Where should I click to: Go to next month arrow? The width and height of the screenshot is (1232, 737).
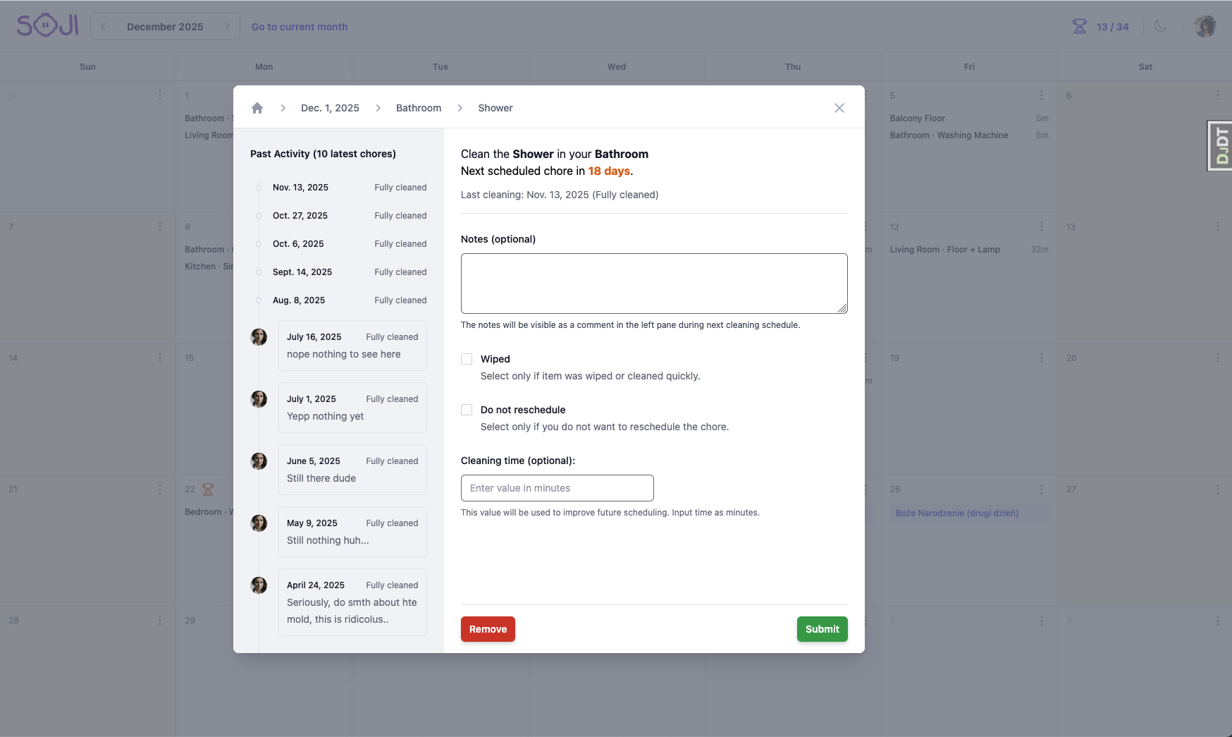[227, 27]
